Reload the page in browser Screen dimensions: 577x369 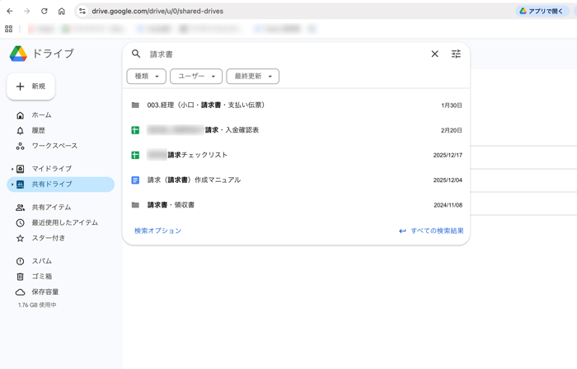45,12
